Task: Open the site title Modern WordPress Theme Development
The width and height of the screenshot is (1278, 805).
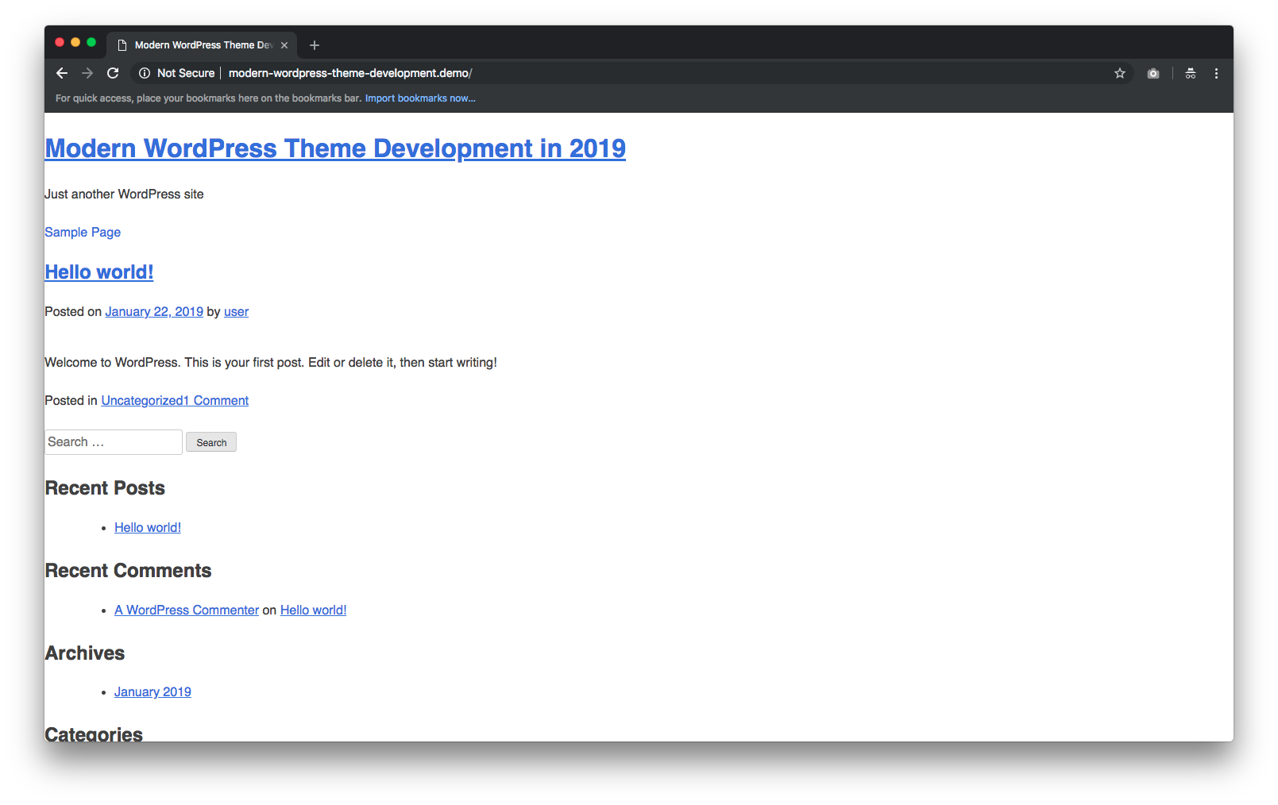Action: [335, 148]
